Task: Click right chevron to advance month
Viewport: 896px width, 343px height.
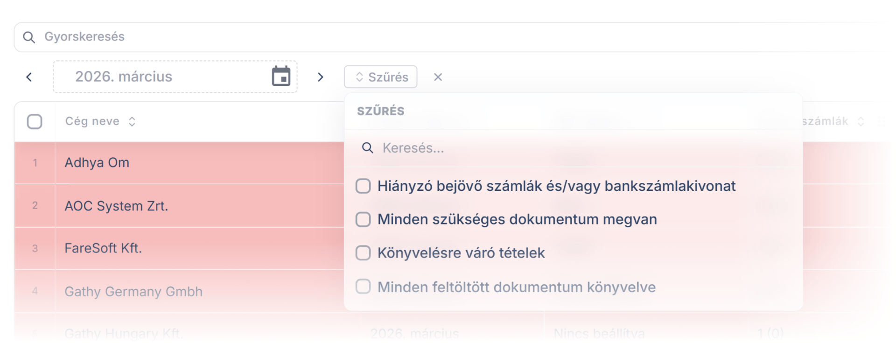Action: click(x=320, y=77)
